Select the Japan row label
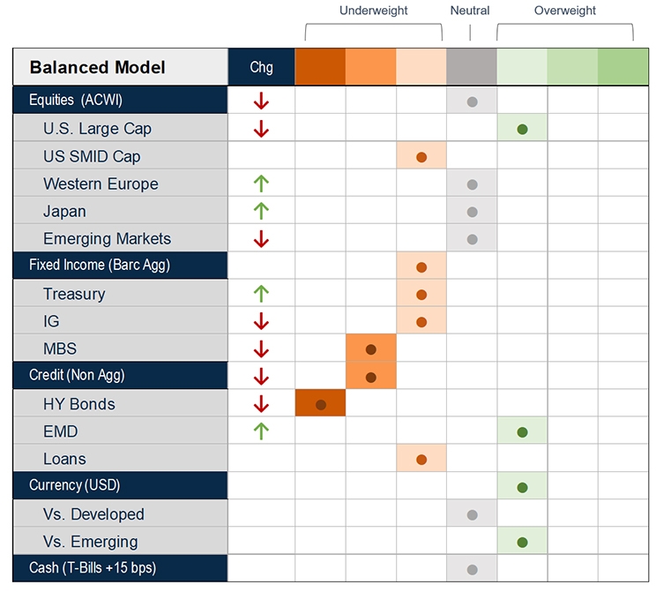This screenshot has height=592, width=656. (64, 212)
